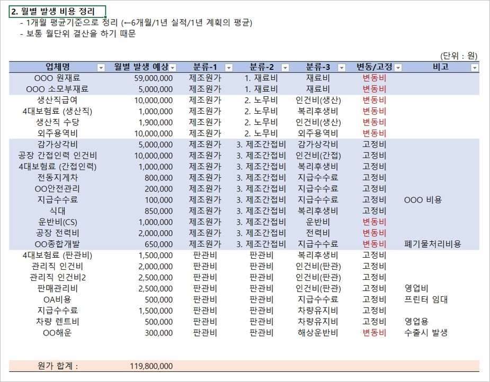Select the title cell 월별 발생 비용 정리
This screenshot has height=382, width=490.
(x=58, y=12)
